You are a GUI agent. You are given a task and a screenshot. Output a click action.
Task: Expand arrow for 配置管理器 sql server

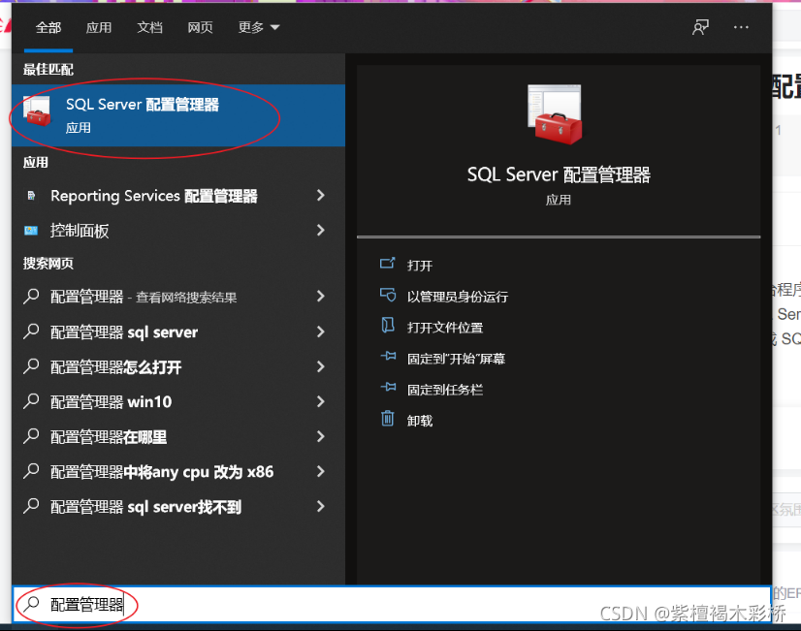click(x=320, y=331)
